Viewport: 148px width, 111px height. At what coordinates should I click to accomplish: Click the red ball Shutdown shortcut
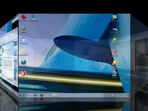click(x=115, y=51)
